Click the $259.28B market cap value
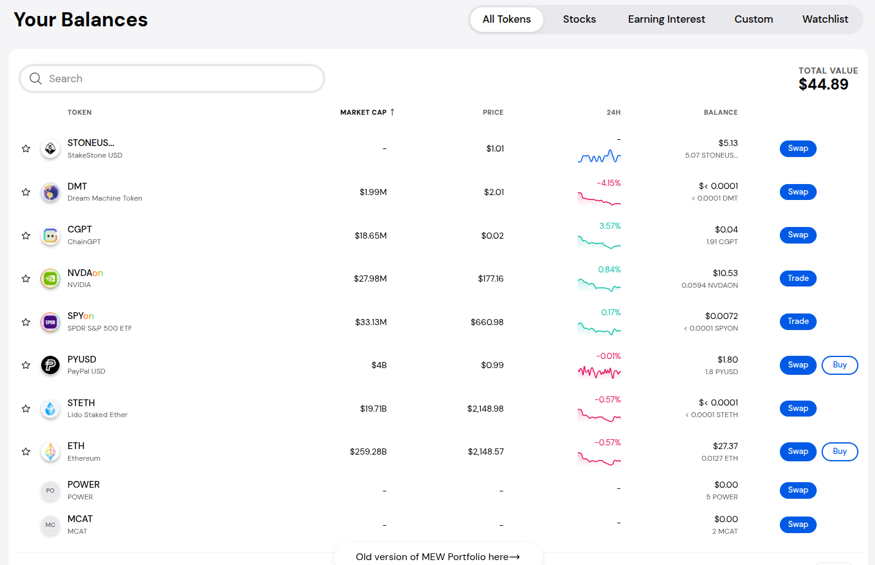875x565 pixels. (x=368, y=452)
